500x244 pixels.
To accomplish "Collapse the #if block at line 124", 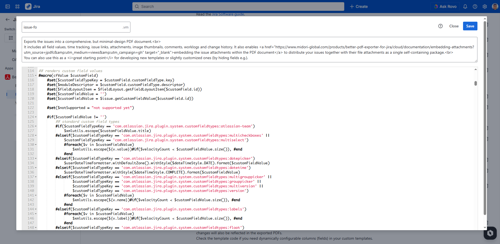I will click(36, 117).
